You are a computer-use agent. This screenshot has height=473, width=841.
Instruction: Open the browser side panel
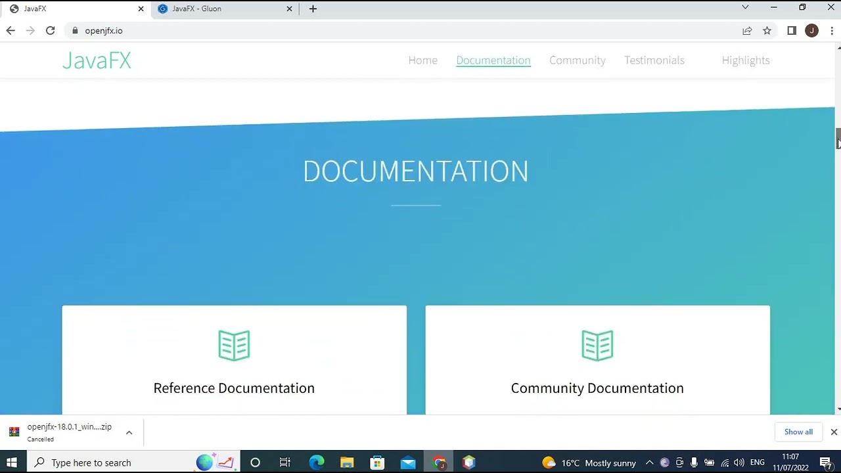coord(792,30)
